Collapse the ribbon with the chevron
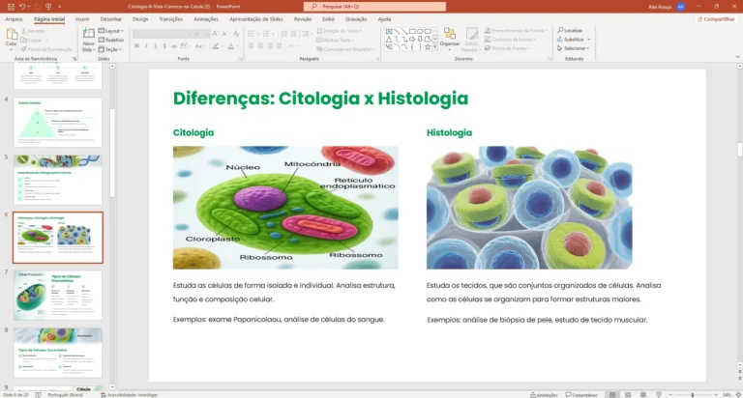Viewport: 743px width, 398px height. pyautogui.click(x=737, y=56)
